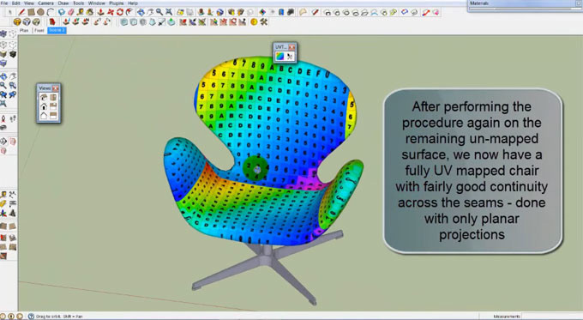Activate the Rotate tool with red arrows
The height and width of the screenshot is (320, 583).
120,12
